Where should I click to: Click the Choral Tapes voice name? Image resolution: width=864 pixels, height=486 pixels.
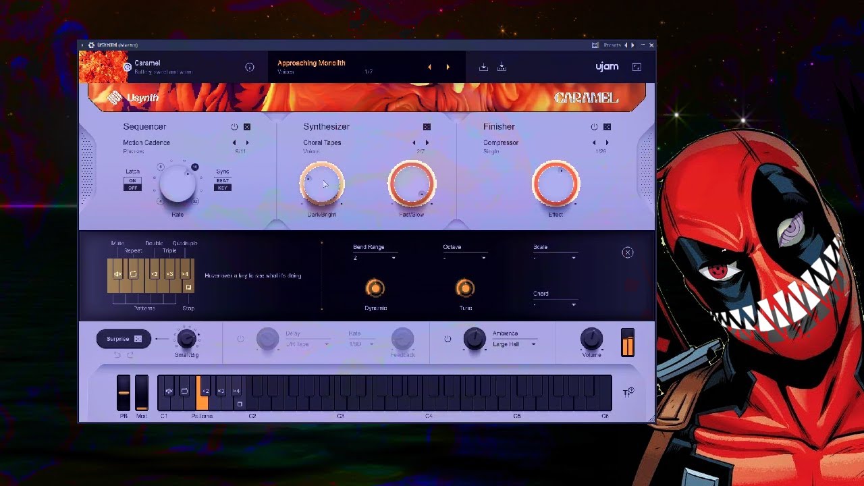(322, 142)
